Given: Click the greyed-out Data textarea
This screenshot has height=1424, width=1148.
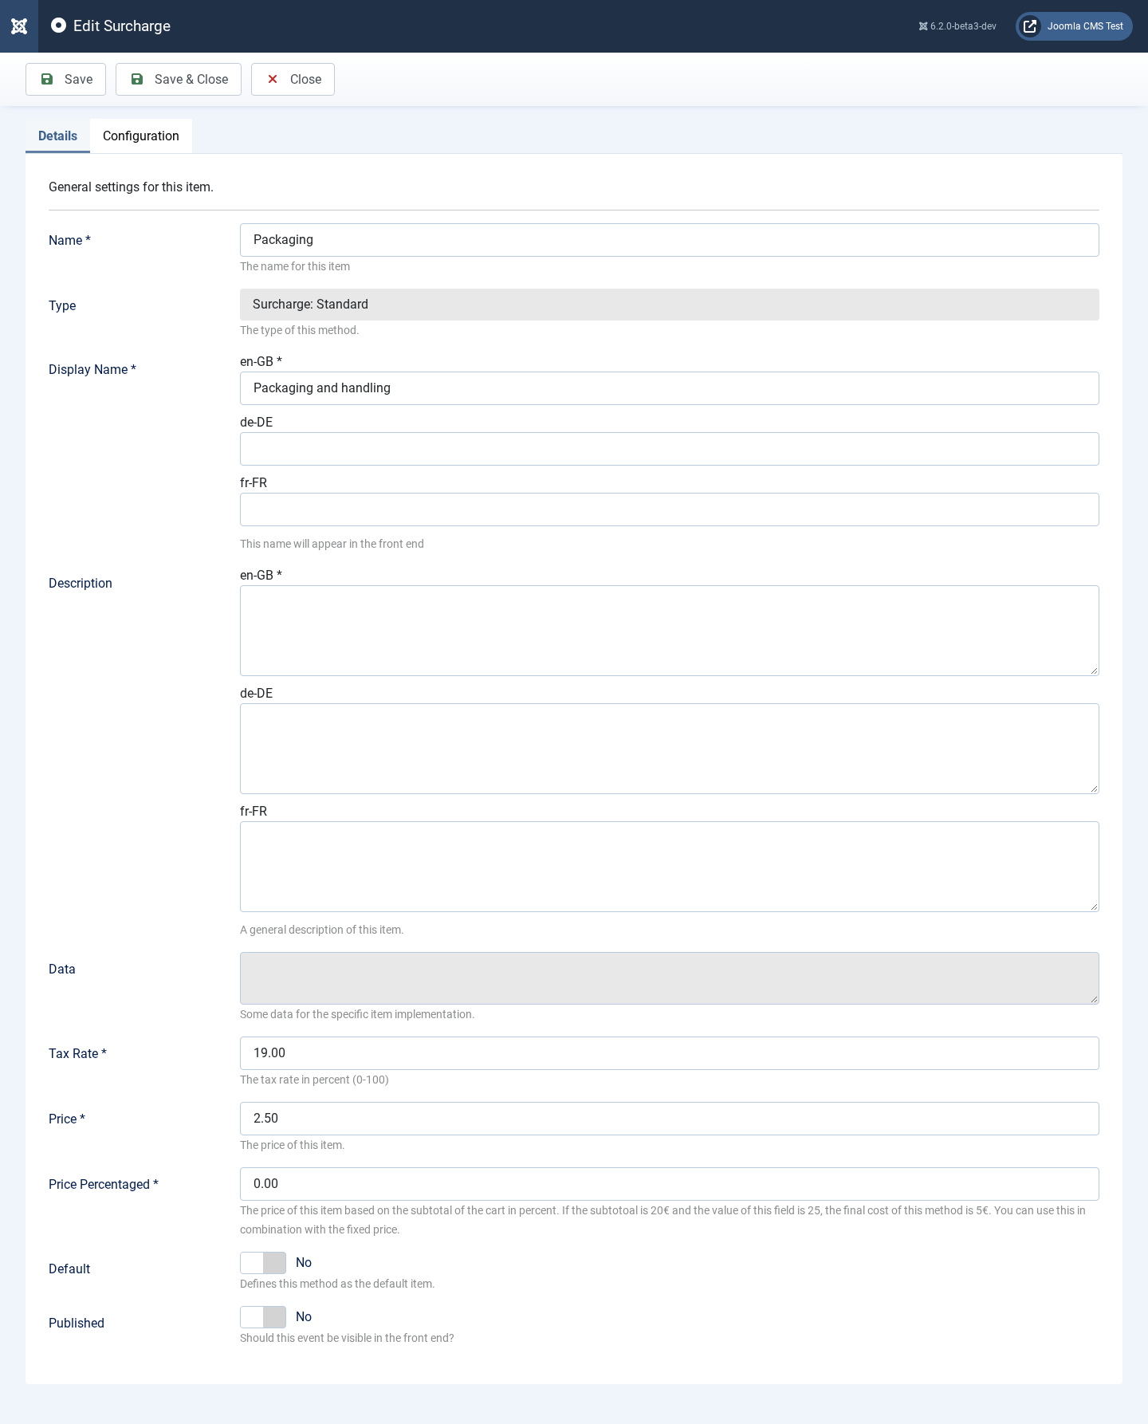Looking at the screenshot, I should coord(670,978).
